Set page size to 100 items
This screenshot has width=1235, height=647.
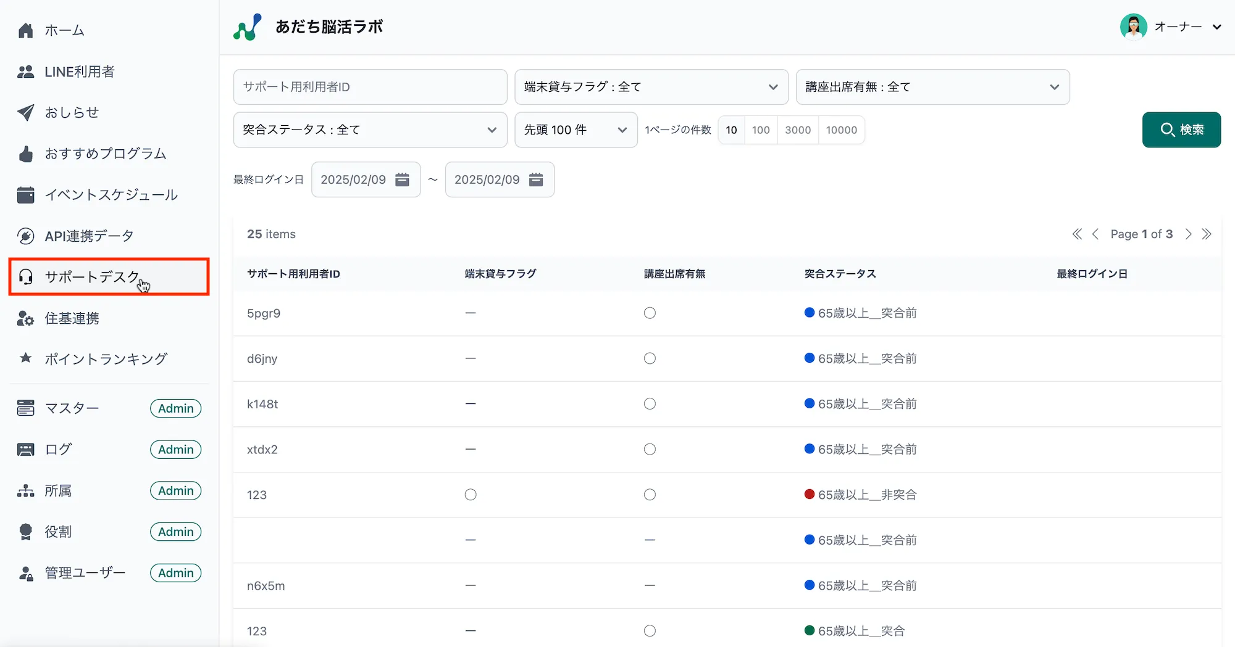pos(761,130)
